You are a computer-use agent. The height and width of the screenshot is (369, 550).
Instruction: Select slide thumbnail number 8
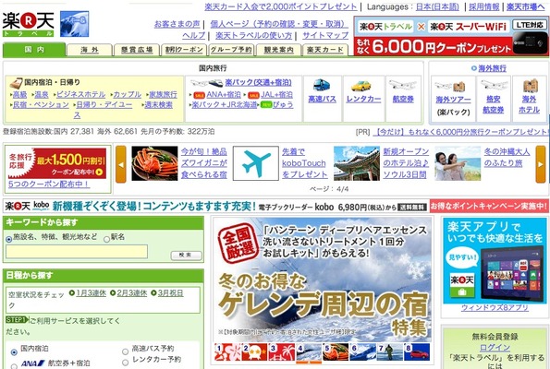(417, 352)
